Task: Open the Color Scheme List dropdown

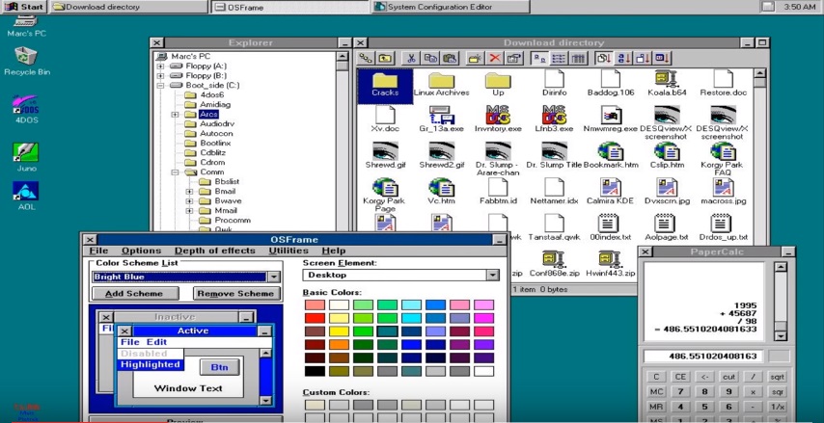Action: coord(274,278)
